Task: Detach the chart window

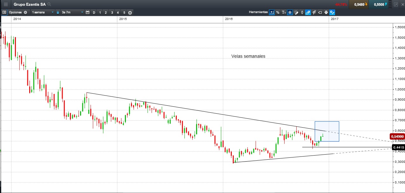Action: pyautogui.click(x=395, y=4)
